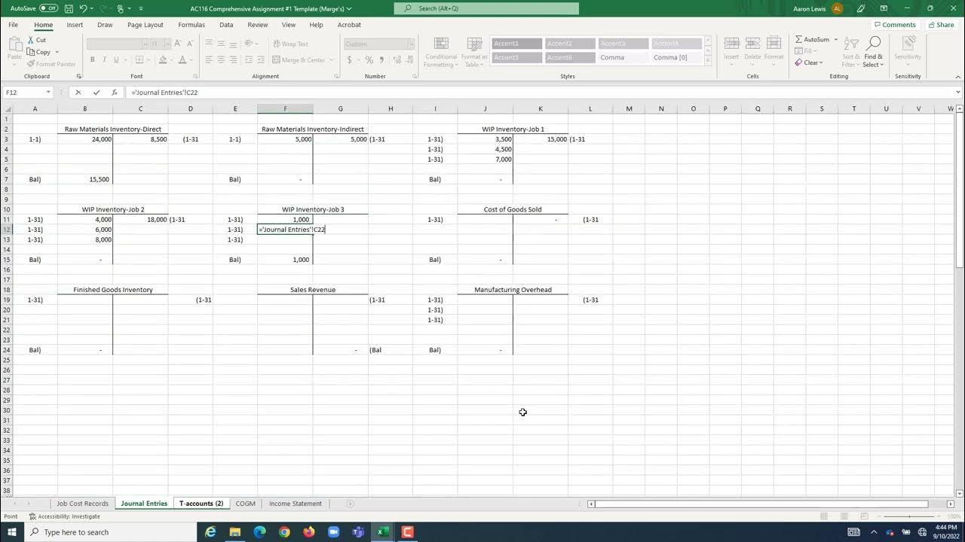
Task: Toggle the AutoSave switch
Action: click(48, 8)
